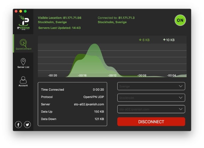
Task: Click the Time Connected label
Action: click(52, 89)
